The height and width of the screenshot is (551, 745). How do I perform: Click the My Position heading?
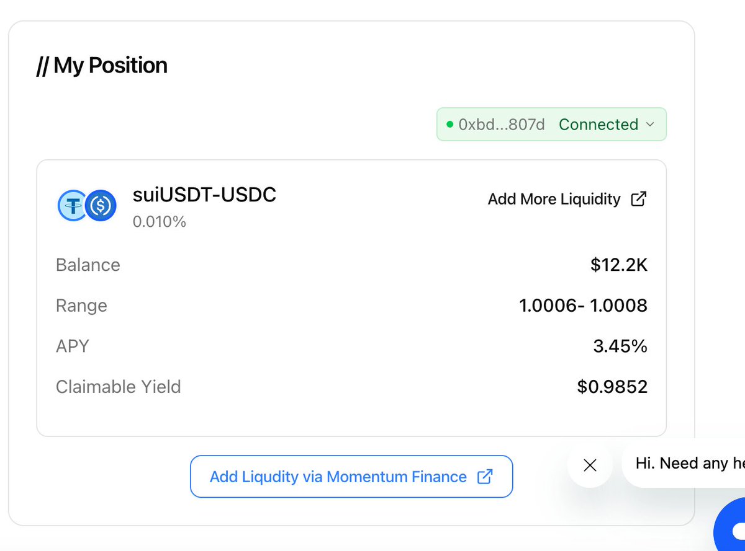point(102,65)
